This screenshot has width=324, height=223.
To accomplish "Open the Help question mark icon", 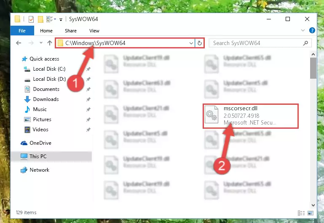I will pyautogui.click(x=312, y=31).
